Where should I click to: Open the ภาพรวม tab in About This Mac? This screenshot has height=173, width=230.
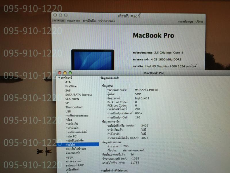(59, 20)
